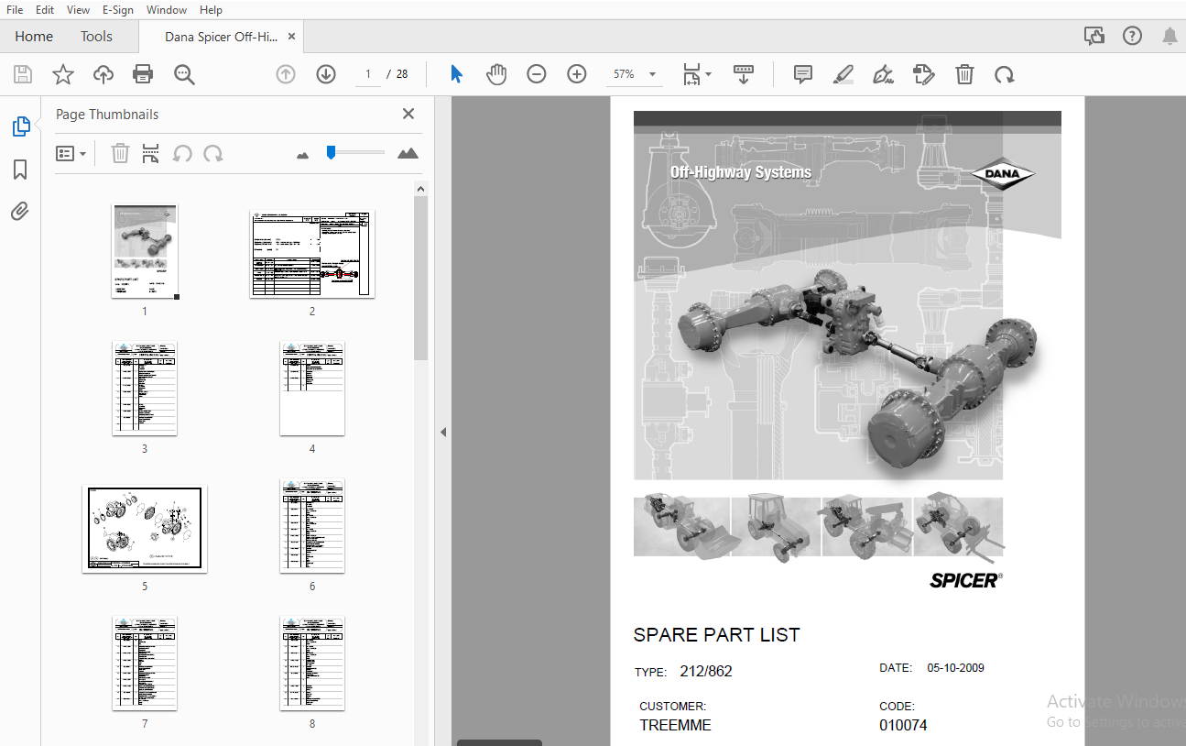The width and height of the screenshot is (1186, 746).
Task: Rotate thumbnails clockwise
Action: (213, 153)
